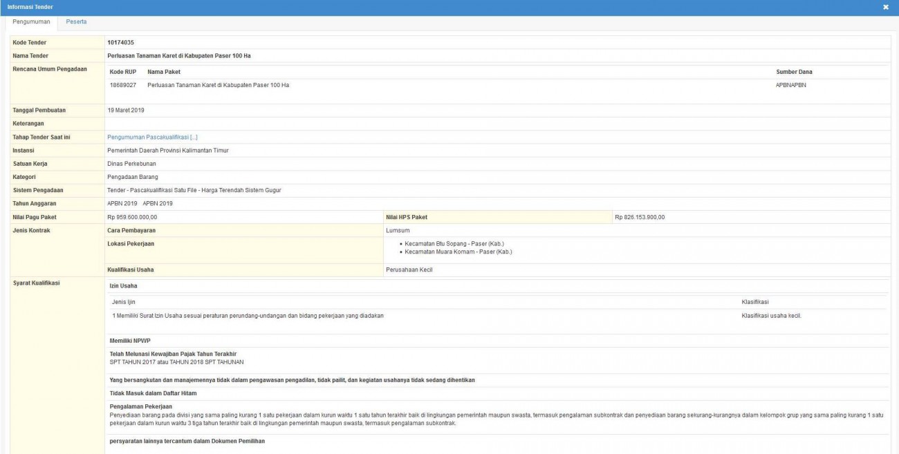Image resolution: width=899 pixels, height=454 pixels.
Task: Click the Pengalaman Pekerjaan heading
Action: [x=141, y=406]
